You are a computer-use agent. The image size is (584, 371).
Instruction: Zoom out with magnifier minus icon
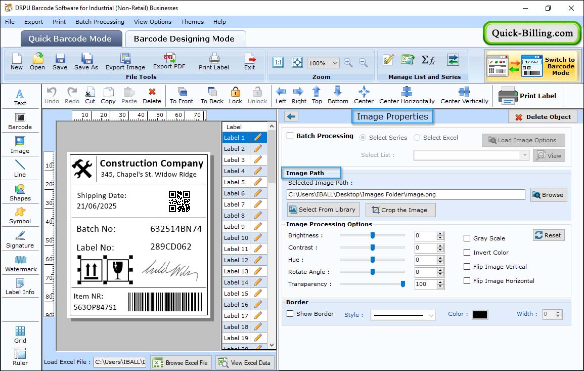pos(364,63)
